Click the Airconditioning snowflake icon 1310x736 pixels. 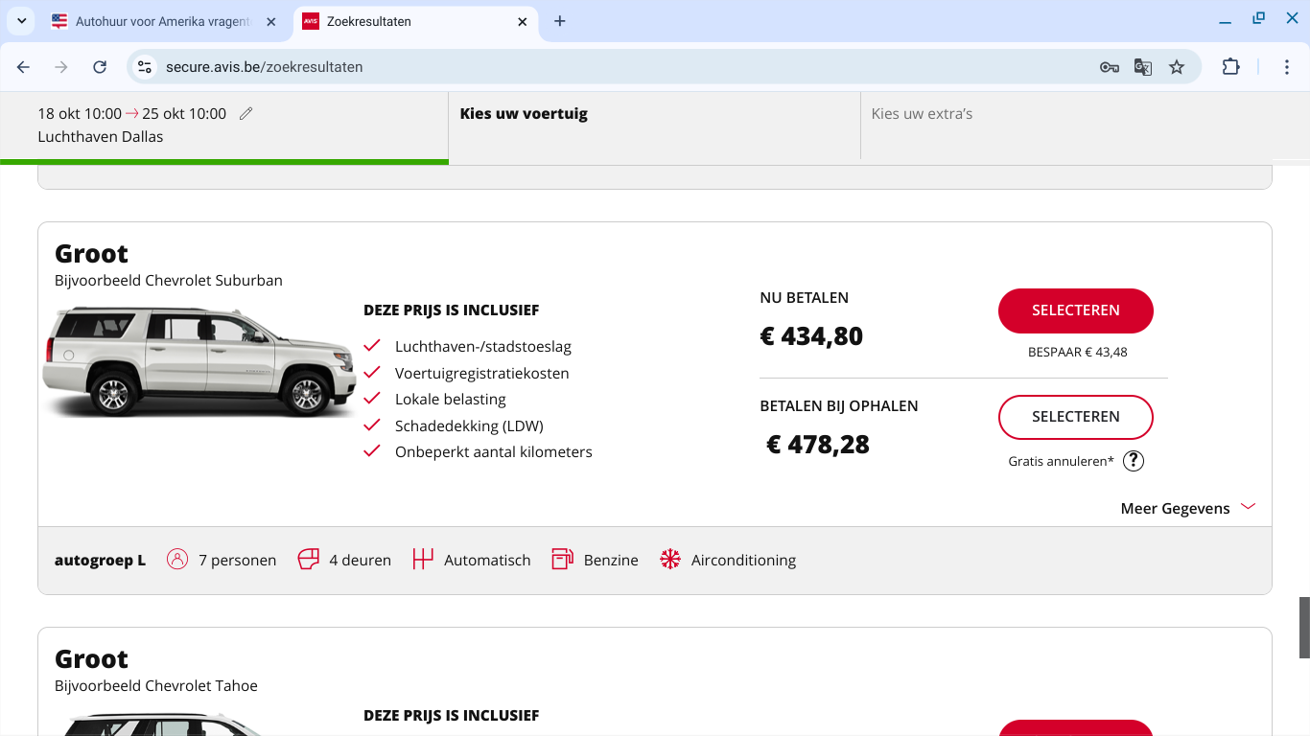click(x=670, y=560)
